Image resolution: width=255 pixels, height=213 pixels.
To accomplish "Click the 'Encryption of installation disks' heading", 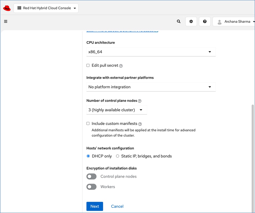I will [112, 168].
